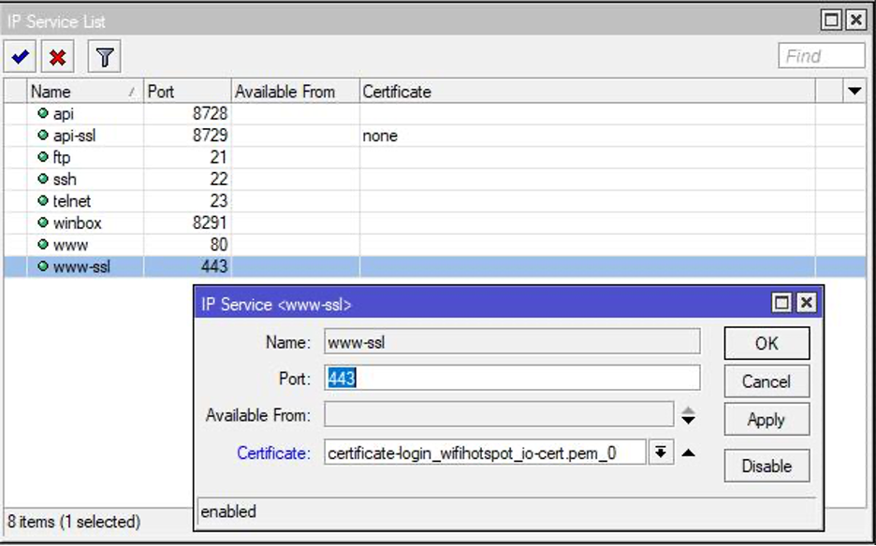876x546 pixels.
Task: Disable selected service with red X icon
Action: (x=57, y=56)
